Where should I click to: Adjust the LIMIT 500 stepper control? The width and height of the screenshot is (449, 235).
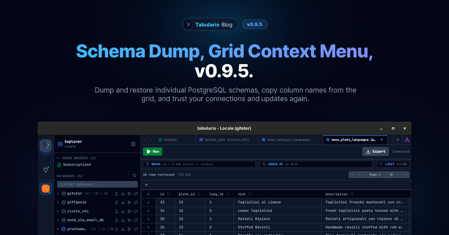point(404,164)
